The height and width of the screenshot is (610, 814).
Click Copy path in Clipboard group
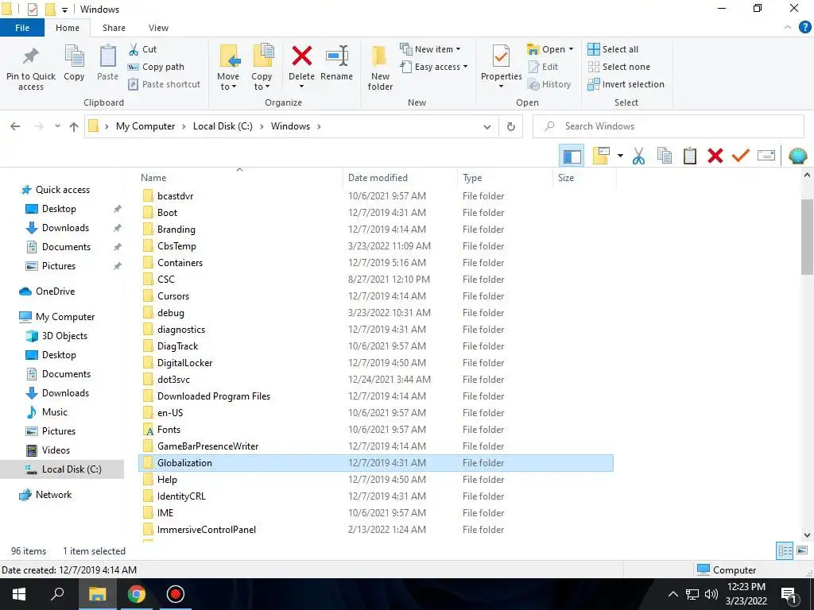156,67
